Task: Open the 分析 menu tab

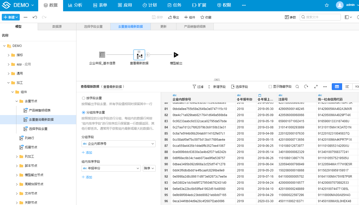Action: pyautogui.click(x=75, y=5)
